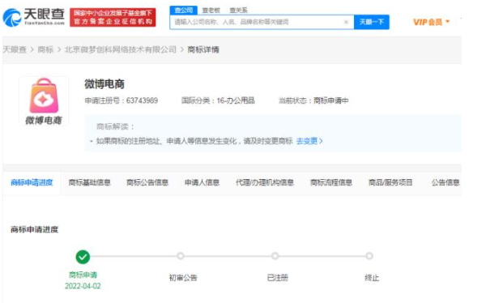The height and width of the screenshot is (303, 486).
Task: View the 微博电商 trademark logo image
Action: pyautogui.click(x=44, y=101)
